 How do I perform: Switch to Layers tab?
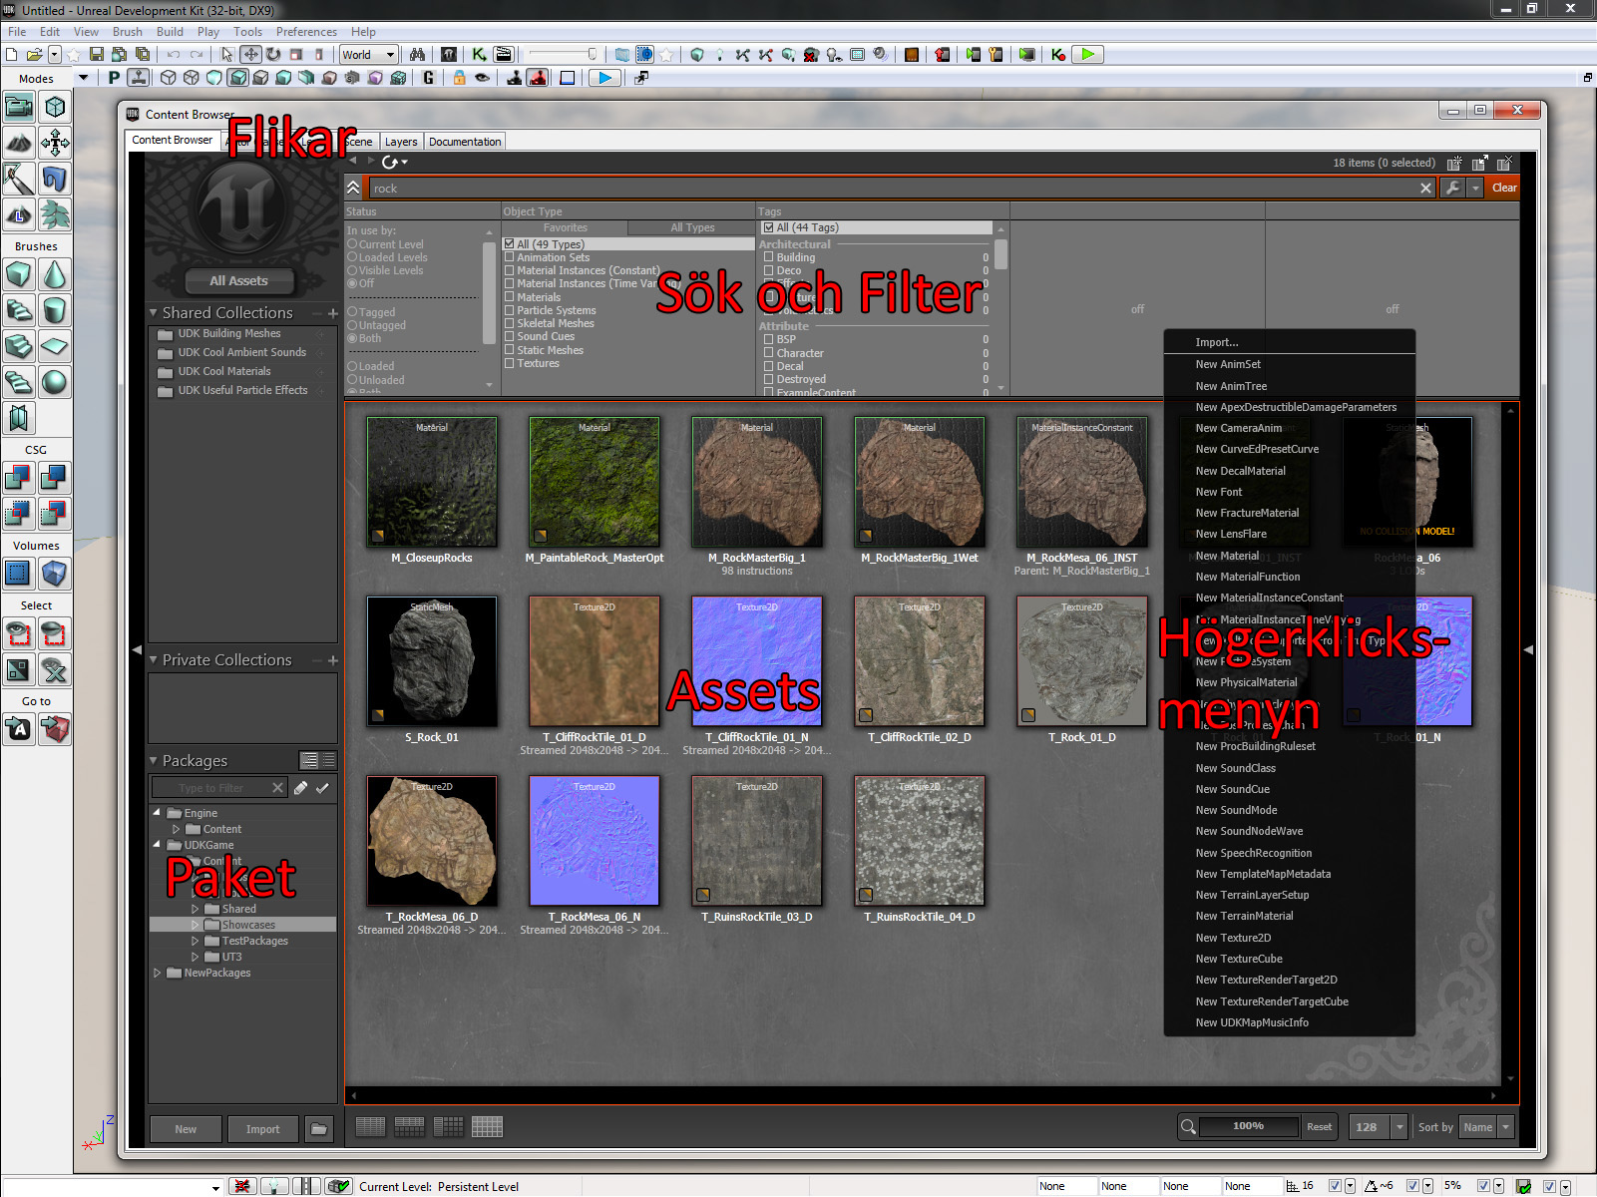[x=401, y=142]
